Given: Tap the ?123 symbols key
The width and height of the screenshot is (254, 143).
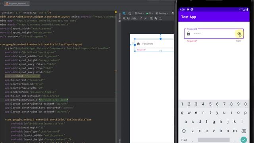Looking at the screenshot, I should (x=184, y=140).
